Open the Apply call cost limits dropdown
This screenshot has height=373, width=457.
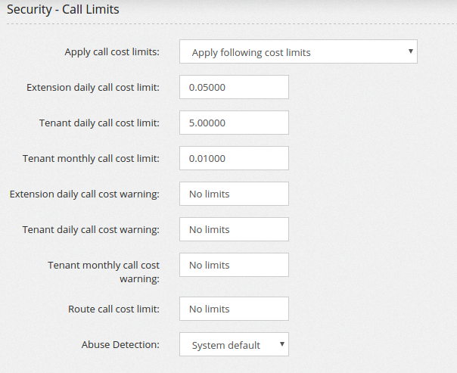click(x=298, y=52)
